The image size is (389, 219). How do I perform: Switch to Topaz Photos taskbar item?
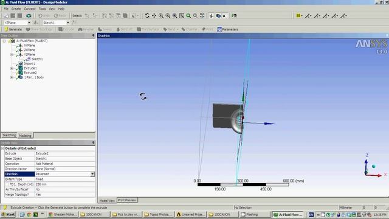[x=158, y=214]
